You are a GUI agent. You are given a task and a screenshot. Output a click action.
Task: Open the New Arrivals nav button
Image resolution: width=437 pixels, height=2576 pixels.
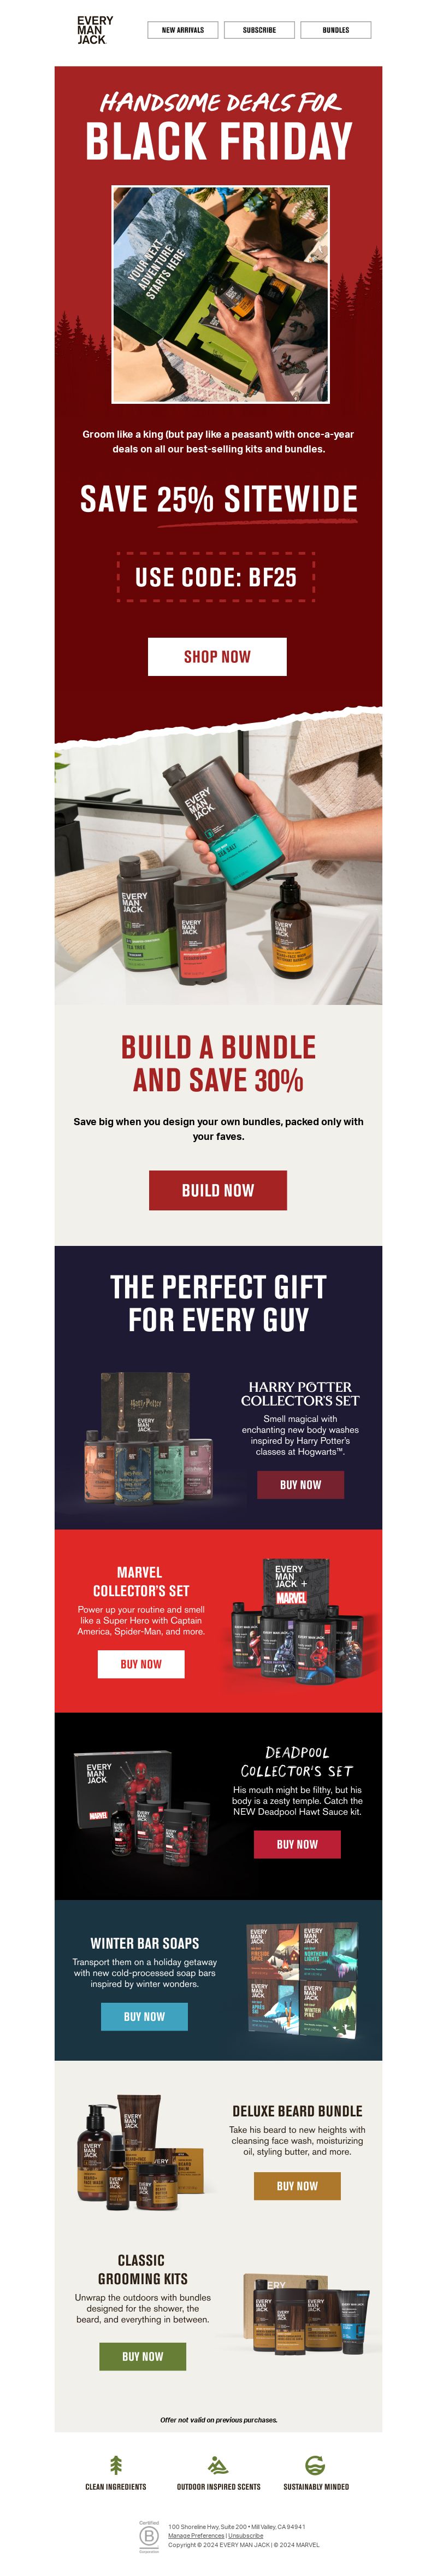click(x=183, y=30)
